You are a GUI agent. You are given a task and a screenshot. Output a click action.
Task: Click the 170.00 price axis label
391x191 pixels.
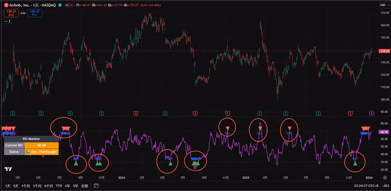pos(385,13)
